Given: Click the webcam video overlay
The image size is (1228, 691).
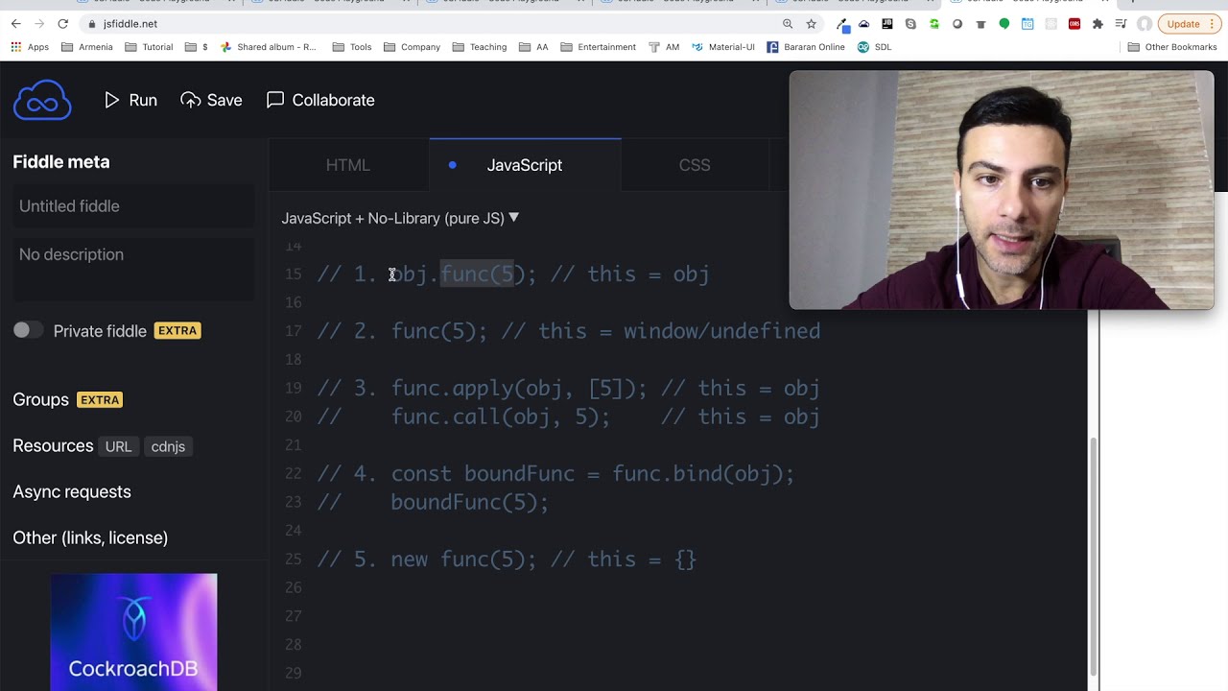Looking at the screenshot, I should (x=1002, y=190).
